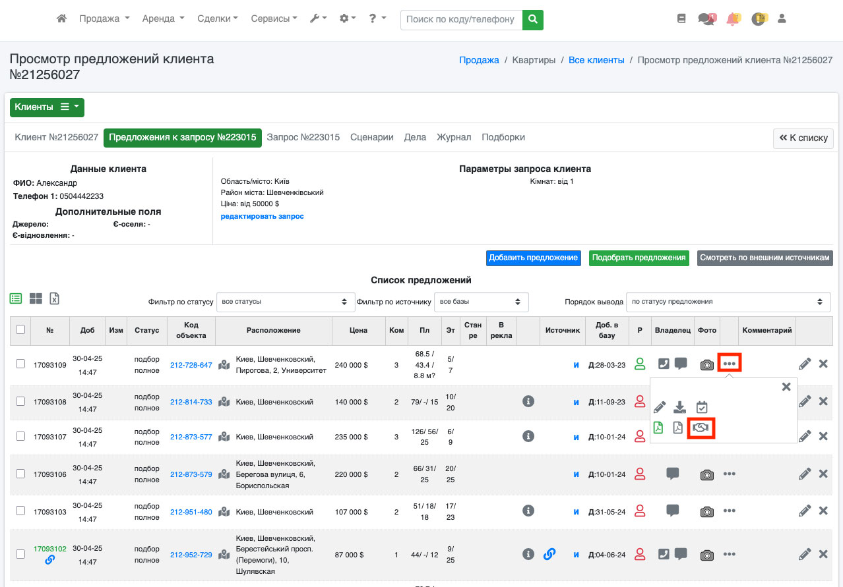Click the Excel export icon above table
The height and width of the screenshot is (587, 843).
(x=55, y=298)
